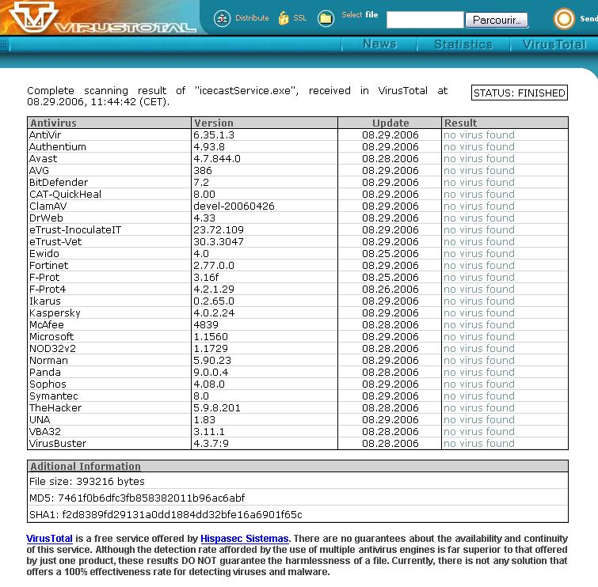
Task: Click the VirusBuster row name
Action: [58, 443]
